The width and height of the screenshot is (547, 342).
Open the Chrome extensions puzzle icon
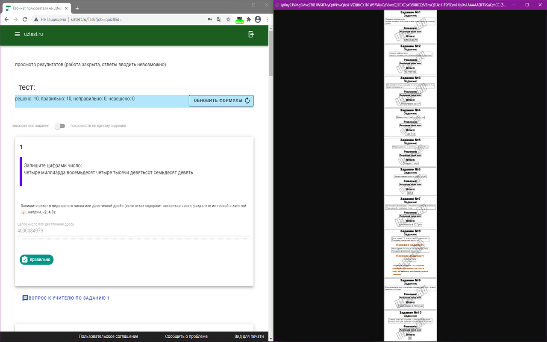pos(249,20)
